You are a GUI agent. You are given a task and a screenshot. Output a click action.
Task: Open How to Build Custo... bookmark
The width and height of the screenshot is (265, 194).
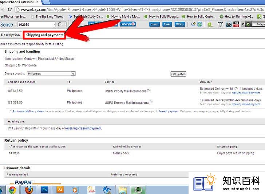pyautogui.click(x=199, y=17)
